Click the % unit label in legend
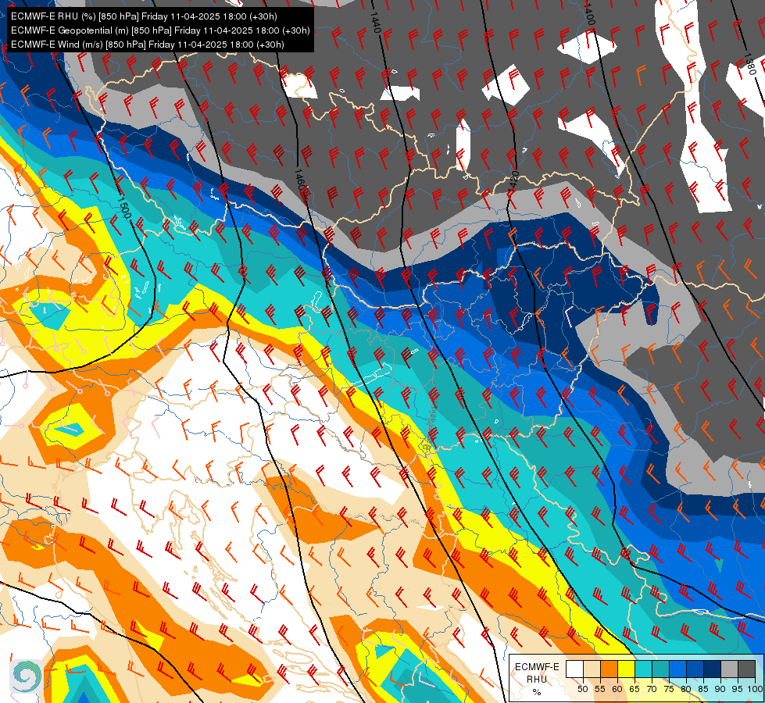The width and height of the screenshot is (765, 703). pyautogui.click(x=537, y=692)
